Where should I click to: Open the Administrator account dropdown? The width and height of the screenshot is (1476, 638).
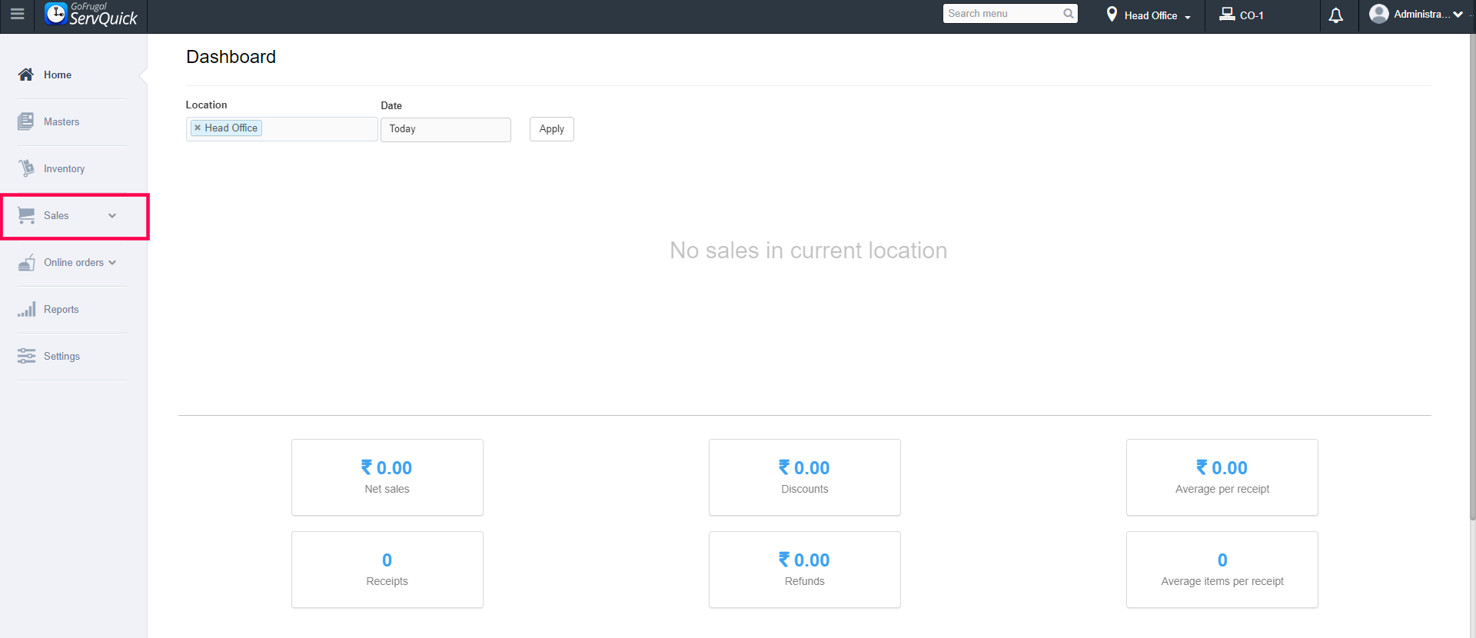coord(1416,15)
